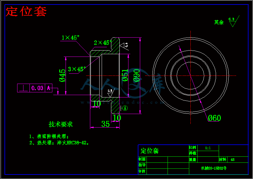Click the Ø60 dimension on the circular view
Viewport: 253px width, 179px height.
pyautogui.click(x=214, y=118)
